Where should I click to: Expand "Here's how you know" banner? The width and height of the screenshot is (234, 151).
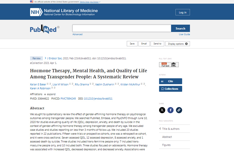coord(90,2)
